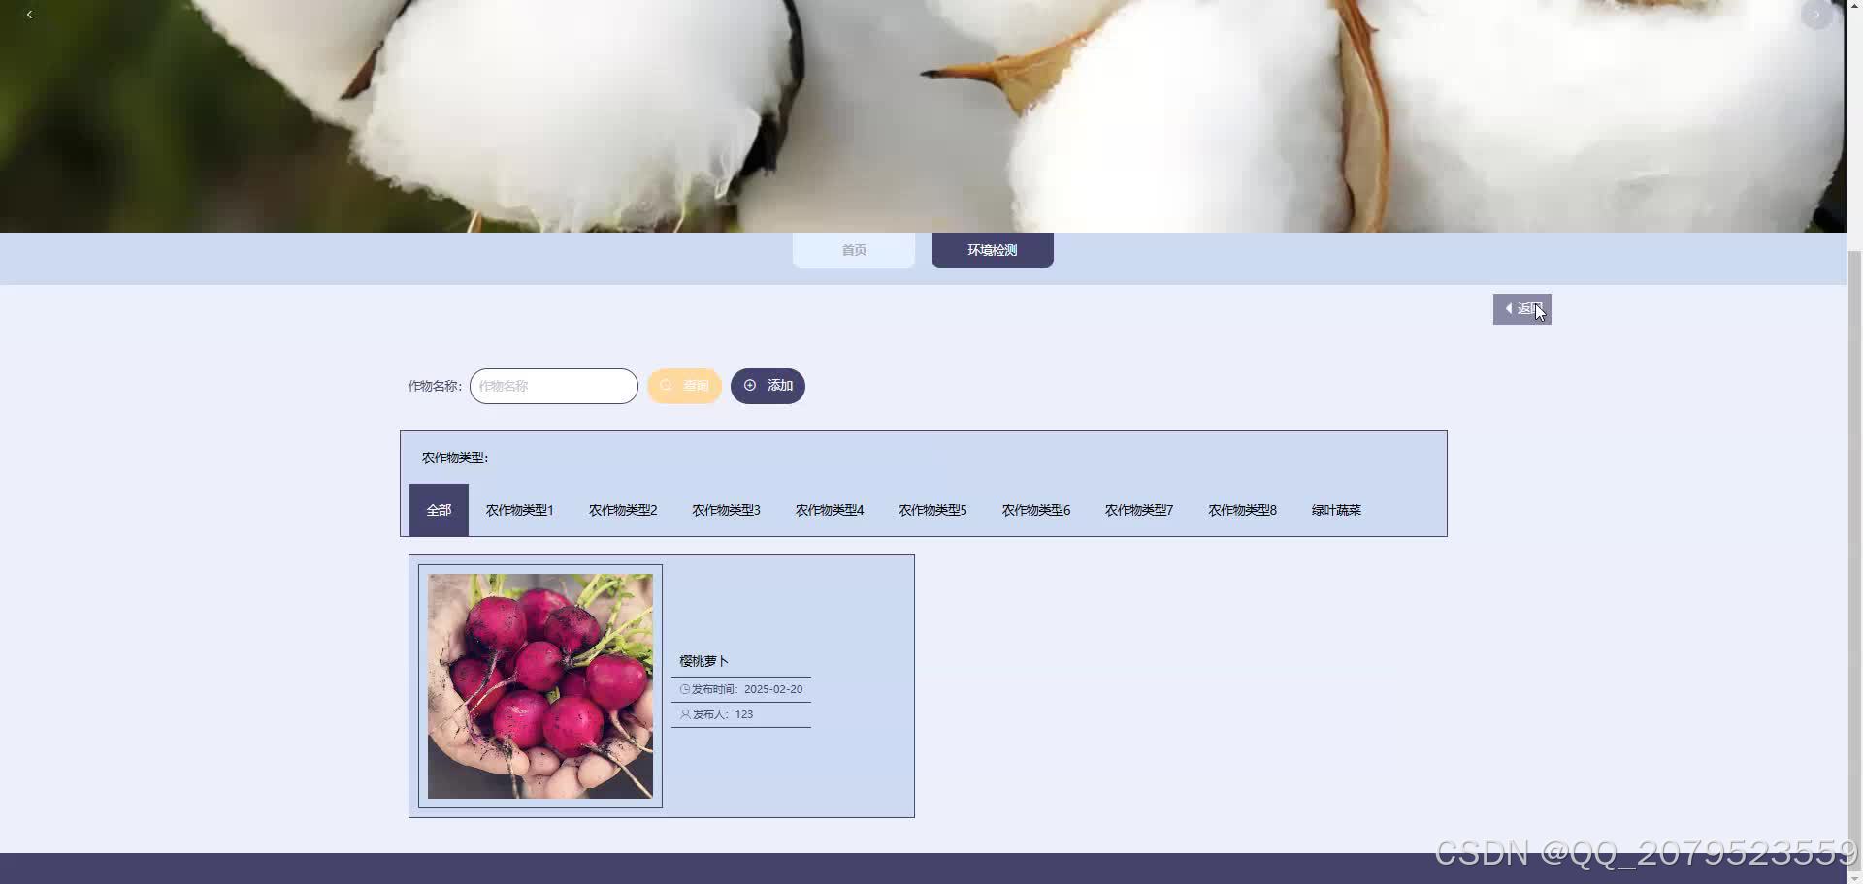Open the 樱桃萝卜 radish thumbnail image
This screenshot has width=1863, height=884.
pyautogui.click(x=540, y=686)
